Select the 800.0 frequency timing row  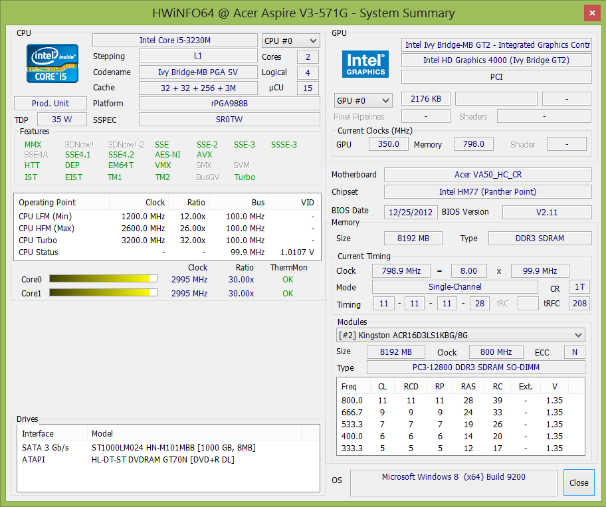click(460, 400)
